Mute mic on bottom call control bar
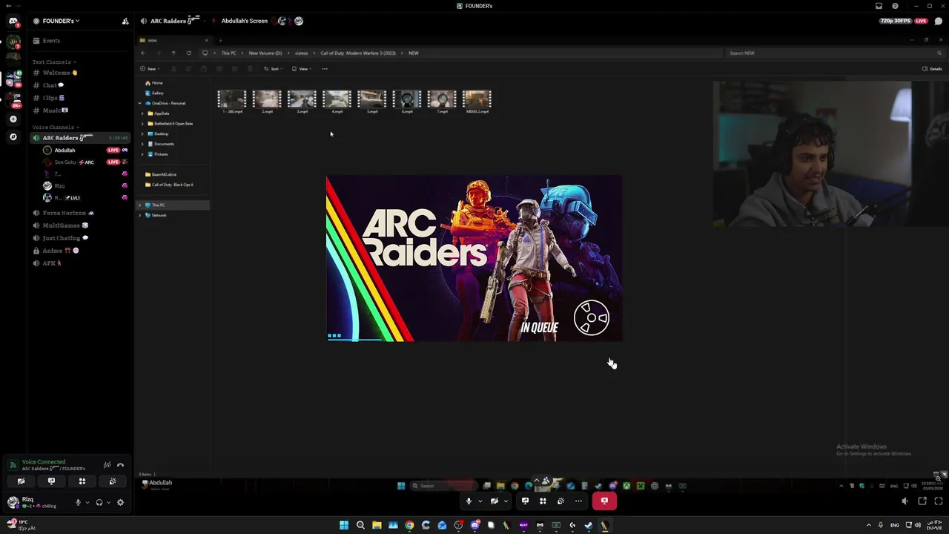The width and height of the screenshot is (949, 534). coord(469,501)
